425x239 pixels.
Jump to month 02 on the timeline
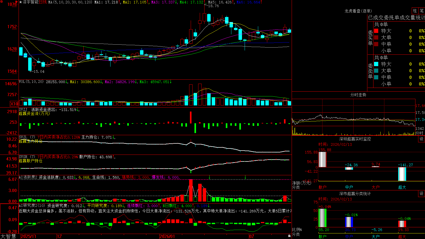(251, 236)
